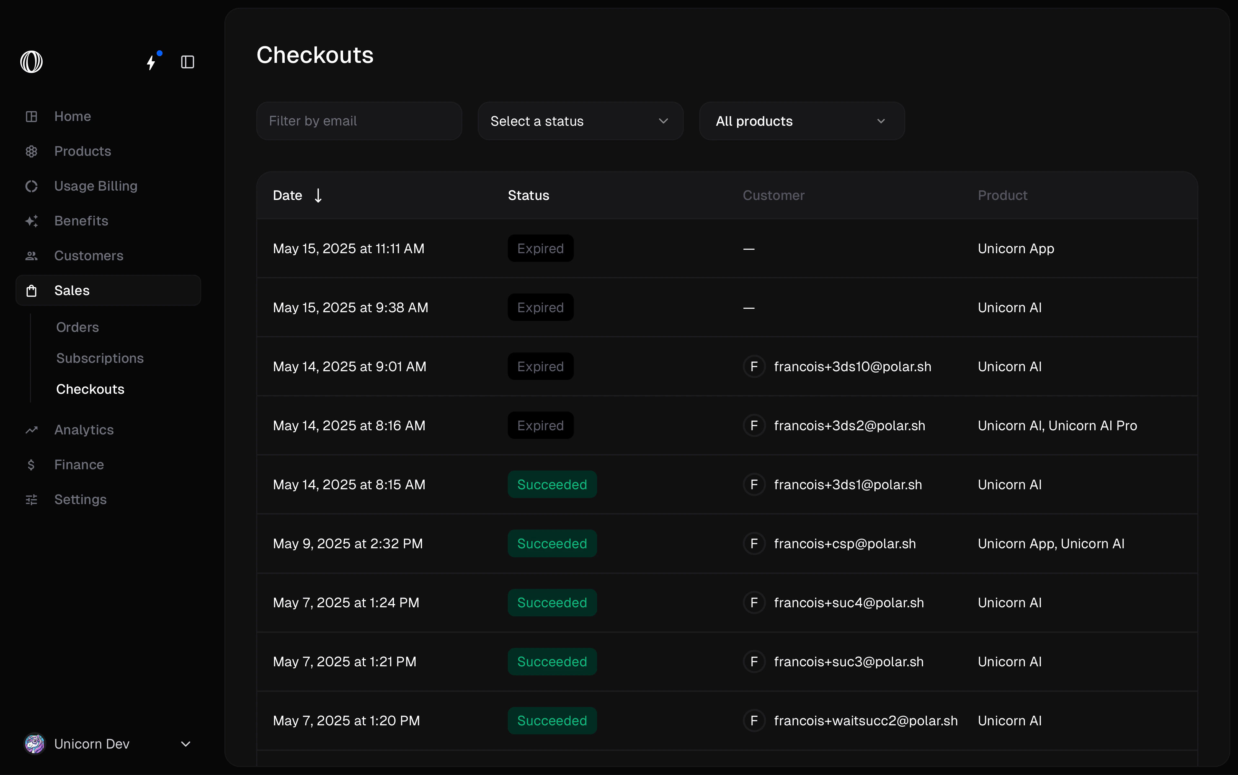Image resolution: width=1238 pixels, height=775 pixels.
Task: Open customer francois+3ds10@polar.sh
Action: point(852,366)
